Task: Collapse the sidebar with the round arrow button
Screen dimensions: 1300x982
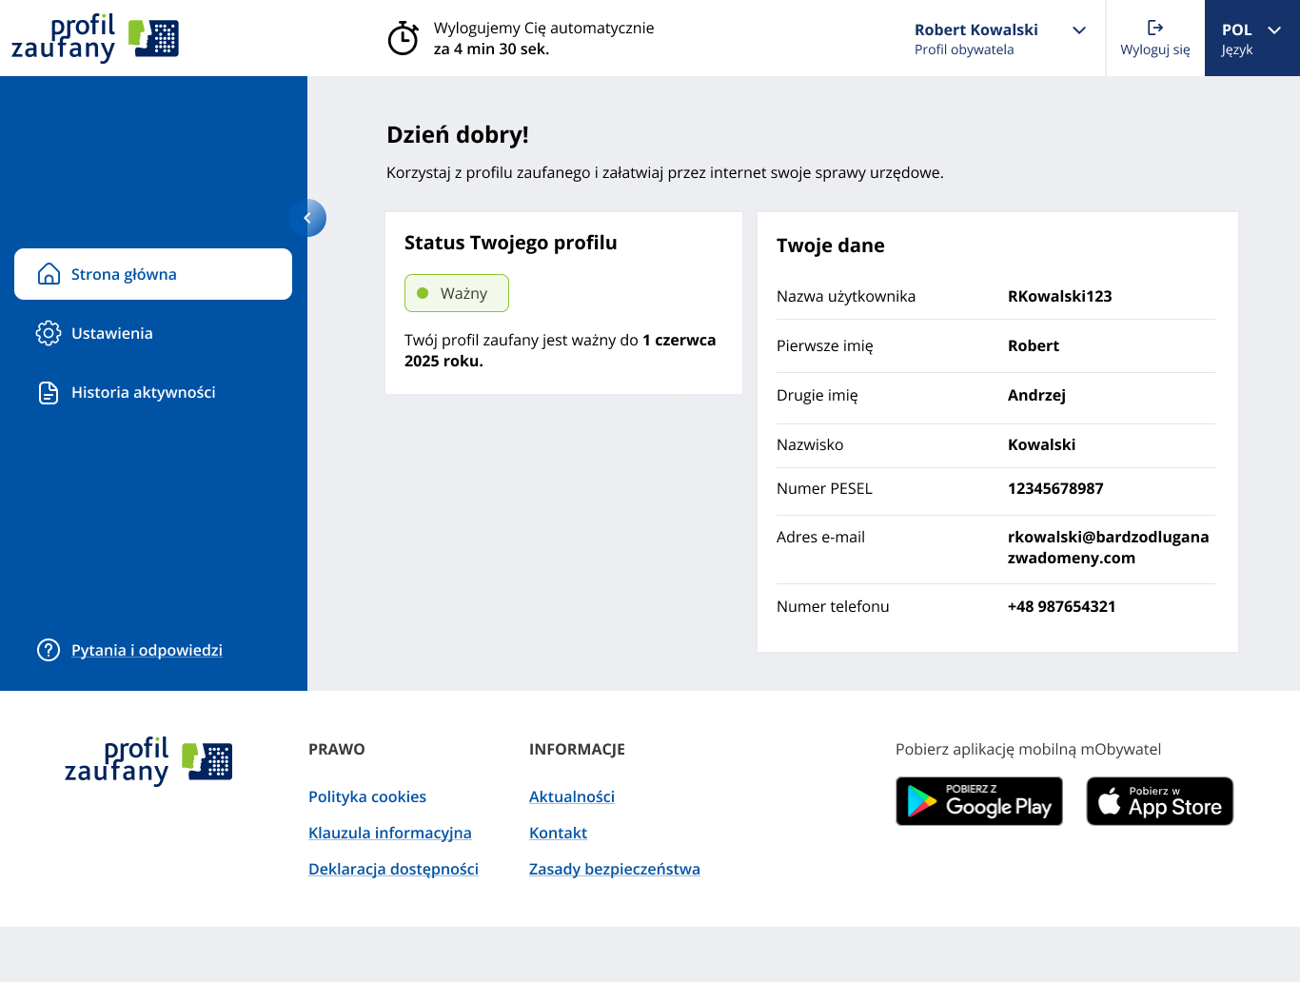Action: (x=307, y=218)
